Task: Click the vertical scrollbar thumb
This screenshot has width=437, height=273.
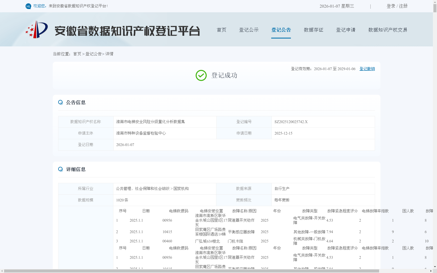Action: pos(435,8)
